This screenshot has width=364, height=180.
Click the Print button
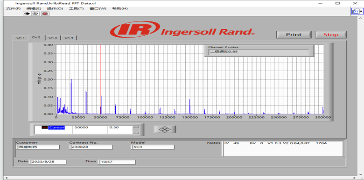click(x=294, y=34)
